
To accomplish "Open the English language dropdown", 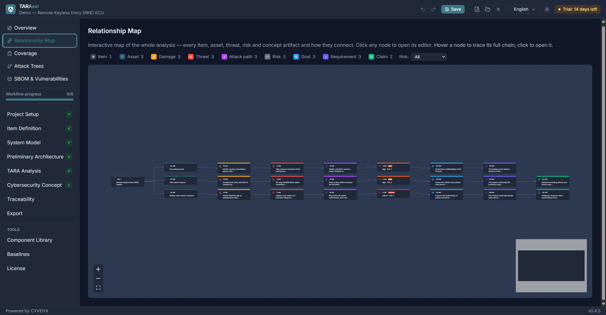I will (525, 9).
